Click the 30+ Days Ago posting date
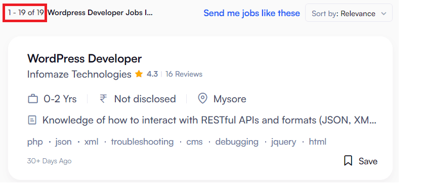Viewport: 423px width, 192px height. coord(50,161)
